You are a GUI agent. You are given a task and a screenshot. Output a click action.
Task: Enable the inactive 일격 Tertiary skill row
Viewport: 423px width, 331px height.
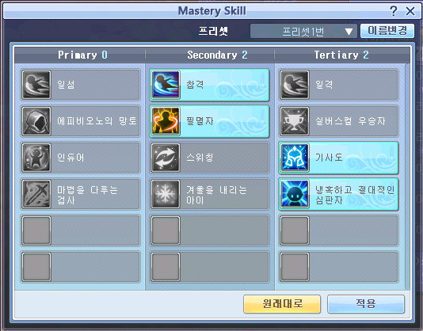tap(338, 85)
